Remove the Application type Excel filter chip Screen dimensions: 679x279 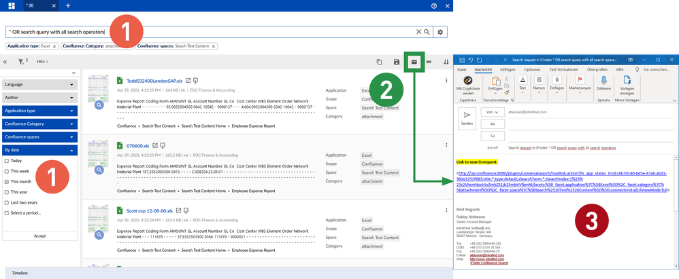(x=54, y=46)
